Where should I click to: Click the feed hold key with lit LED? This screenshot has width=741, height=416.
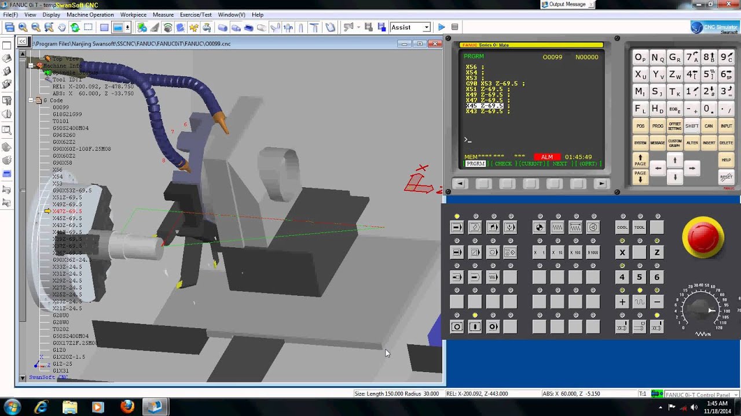(475, 327)
